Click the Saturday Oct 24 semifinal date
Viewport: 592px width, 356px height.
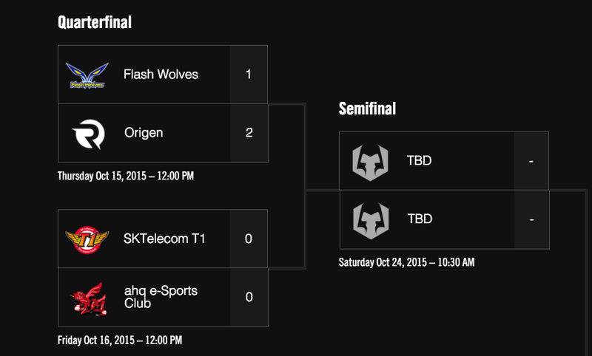point(406,262)
